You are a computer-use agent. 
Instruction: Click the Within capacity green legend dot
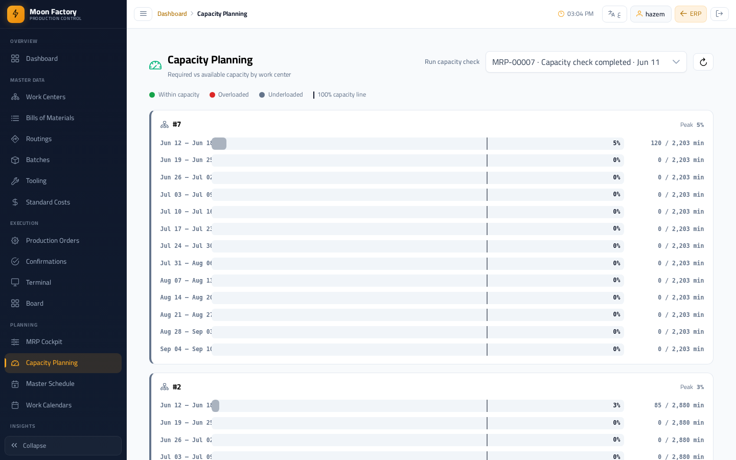(152, 95)
